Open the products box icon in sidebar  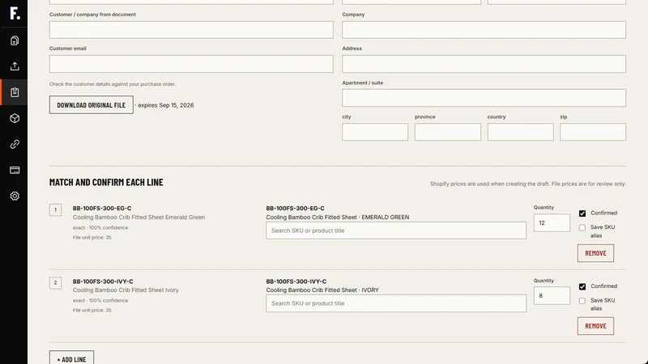(15, 118)
